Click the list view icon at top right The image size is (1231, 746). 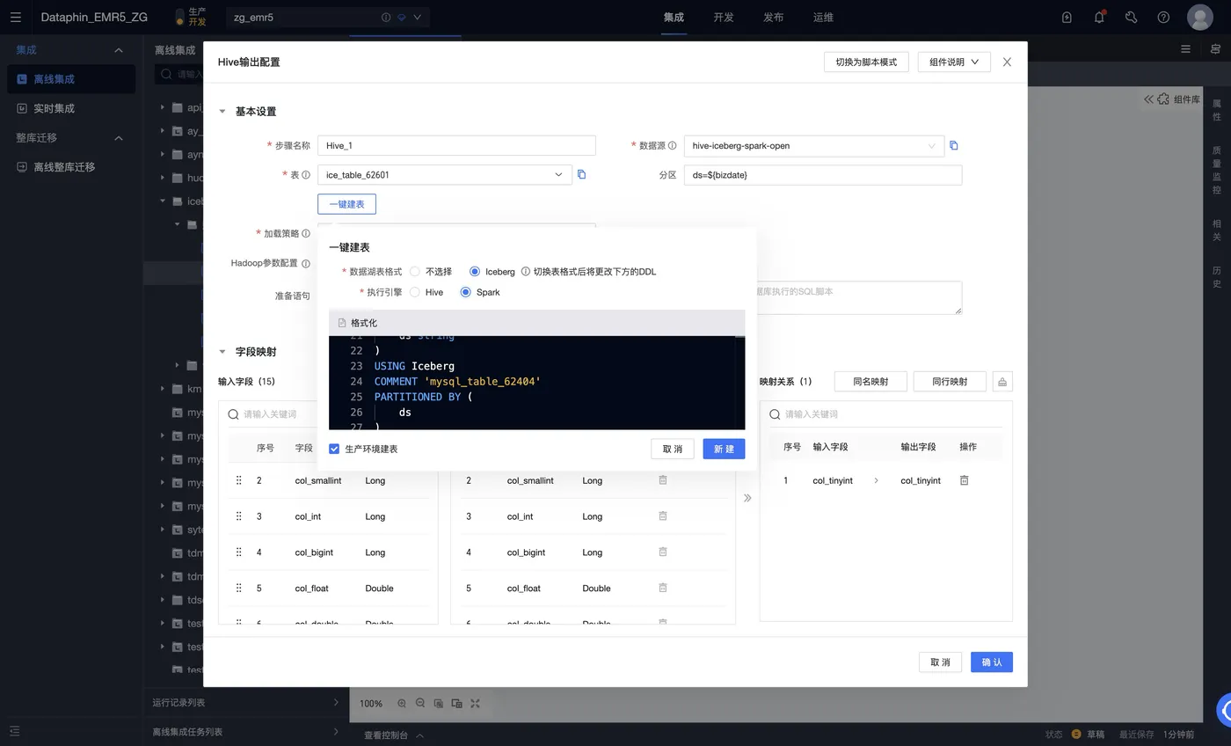1185,49
